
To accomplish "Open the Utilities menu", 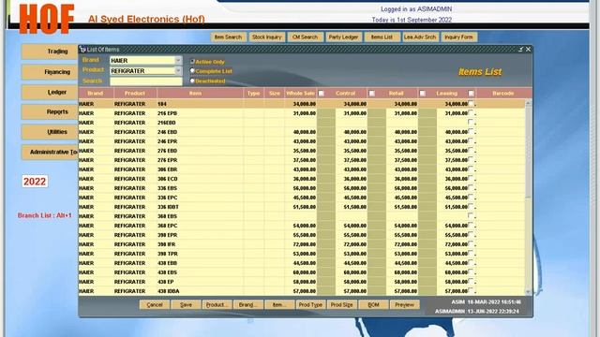I will tap(50, 132).
